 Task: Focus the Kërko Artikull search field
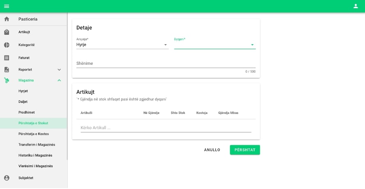pos(165,128)
